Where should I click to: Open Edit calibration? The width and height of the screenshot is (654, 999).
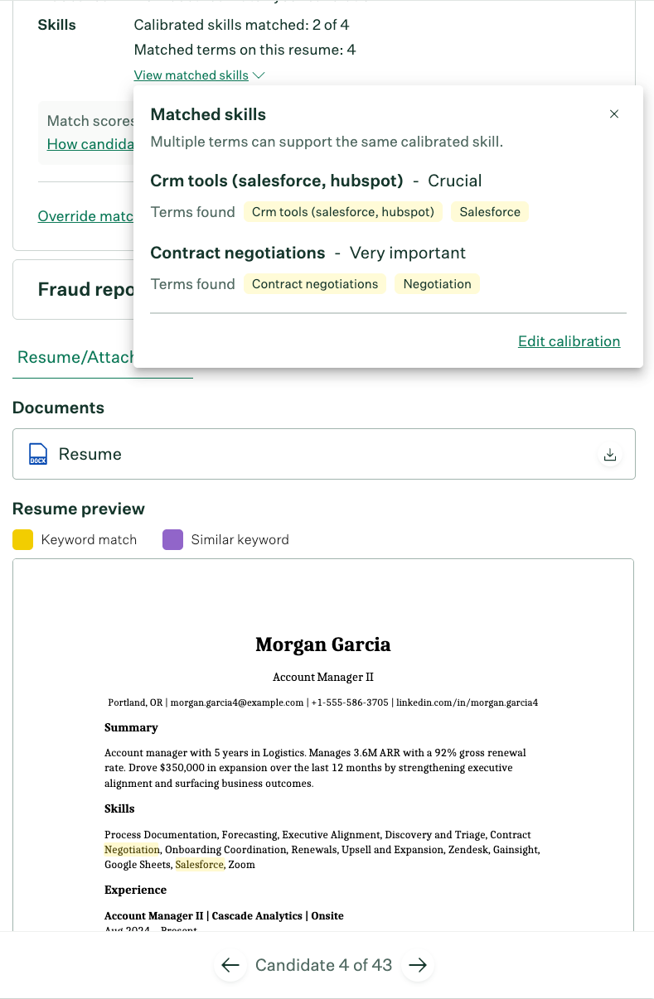(x=569, y=340)
